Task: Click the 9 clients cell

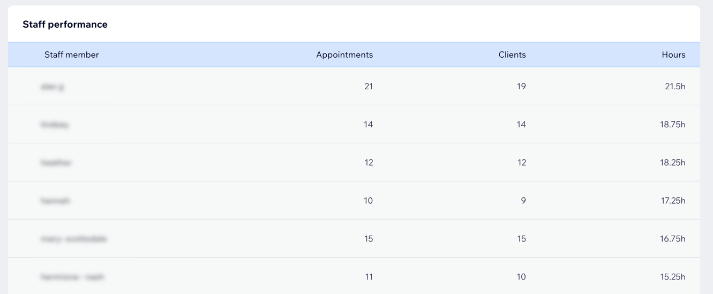Action: pos(523,200)
